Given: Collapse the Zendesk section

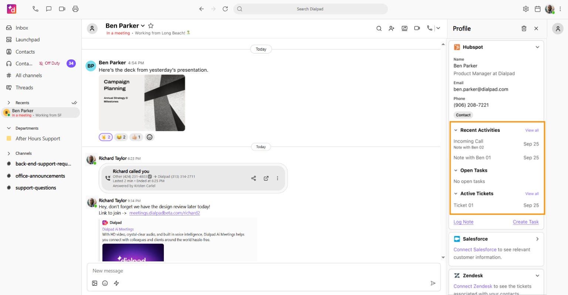Looking at the screenshot, I should tap(537, 276).
